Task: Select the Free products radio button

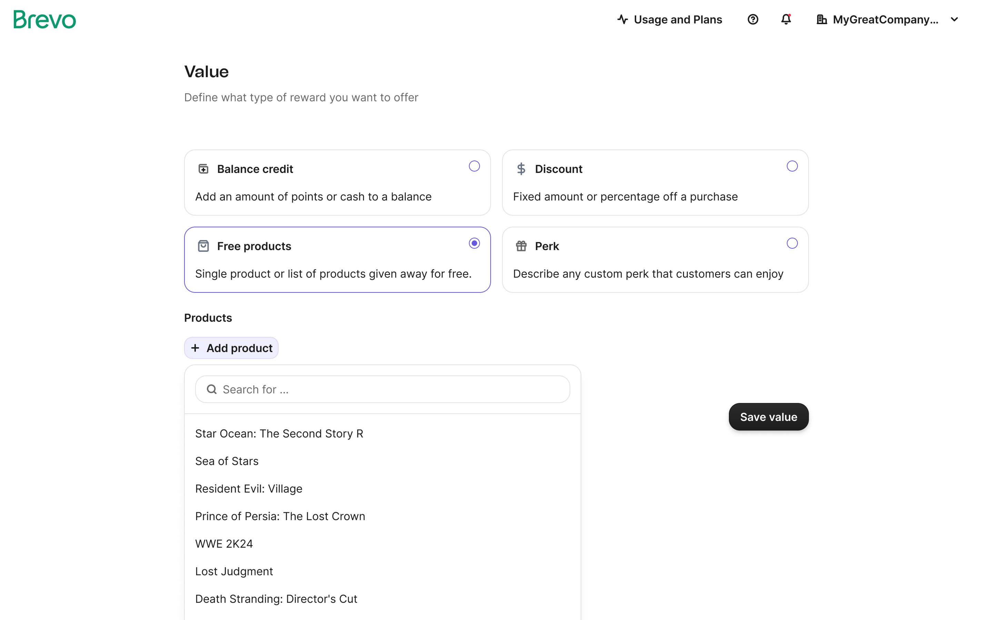Action: tap(474, 243)
